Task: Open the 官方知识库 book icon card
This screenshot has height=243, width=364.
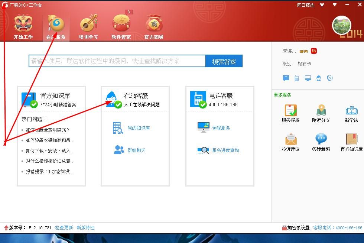Action: coord(29,100)
